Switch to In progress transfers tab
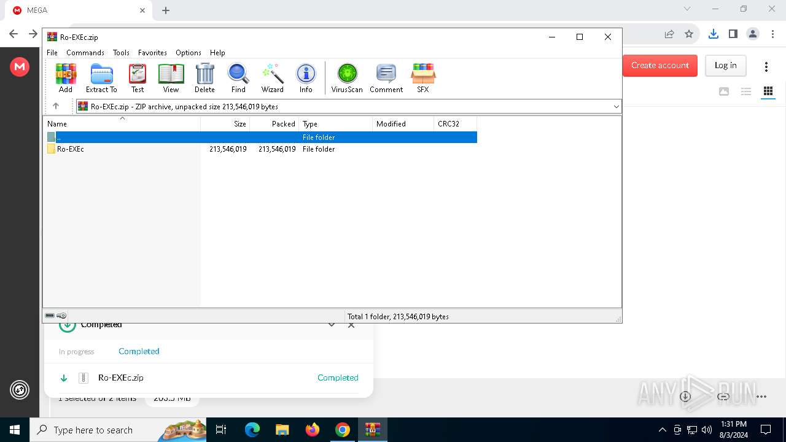The image size is (786, 442). coord(76,352)
